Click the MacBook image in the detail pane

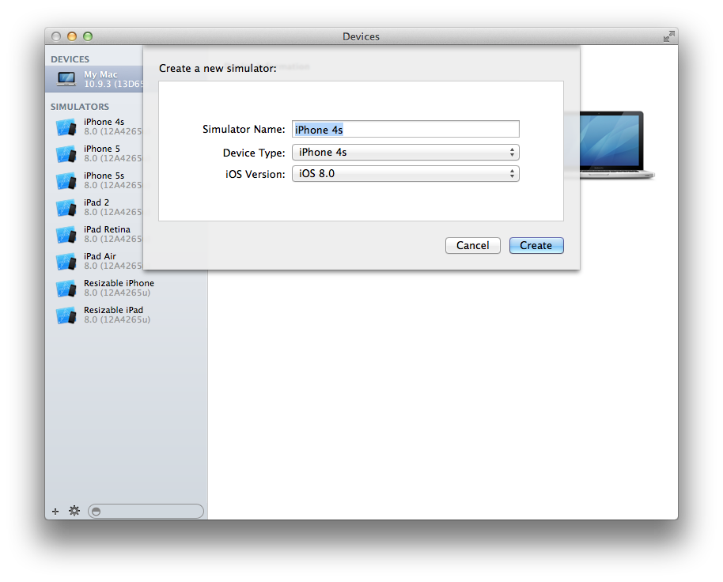point(617,145)
